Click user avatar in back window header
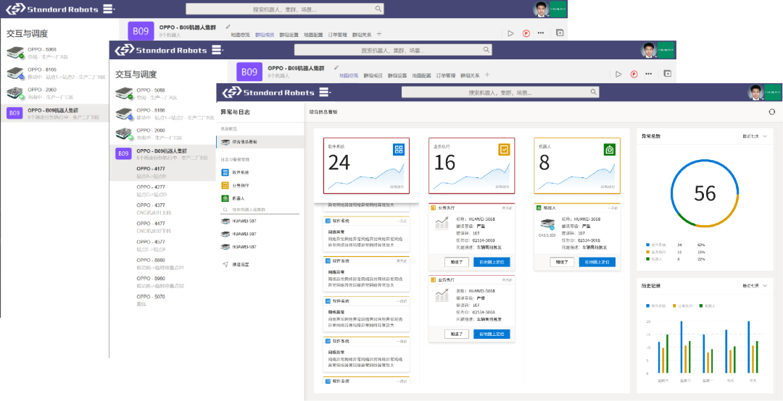The width and height of the screenshot is (783, 401). [x=540, y=9]
